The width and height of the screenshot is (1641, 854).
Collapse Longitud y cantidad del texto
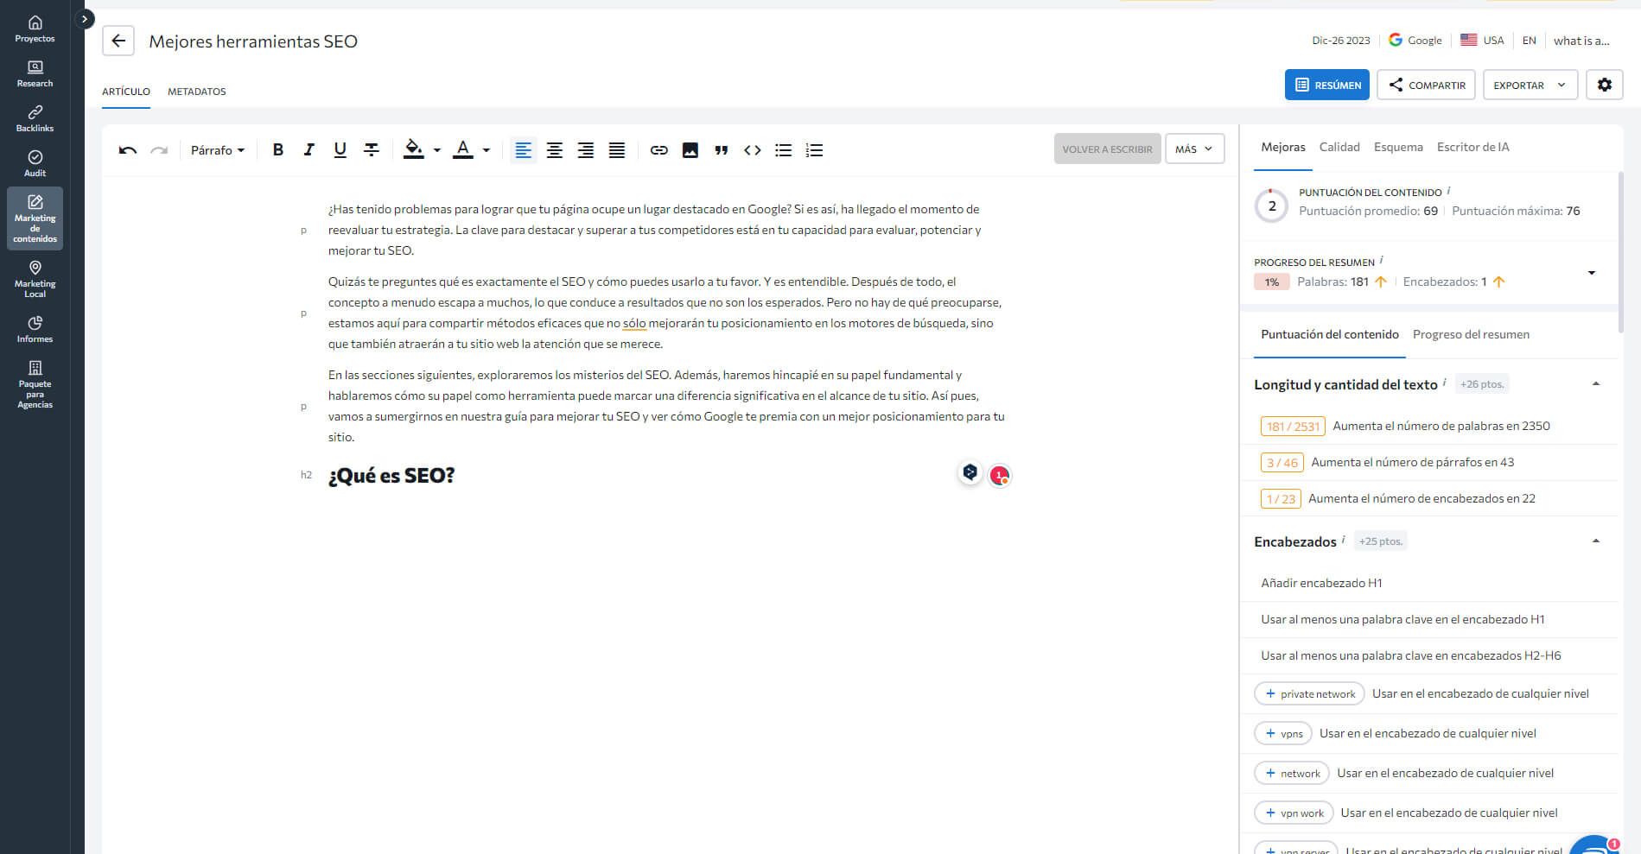tap(1596, 383)
